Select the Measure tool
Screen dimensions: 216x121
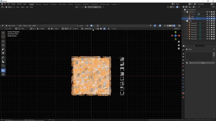point(3,62)
